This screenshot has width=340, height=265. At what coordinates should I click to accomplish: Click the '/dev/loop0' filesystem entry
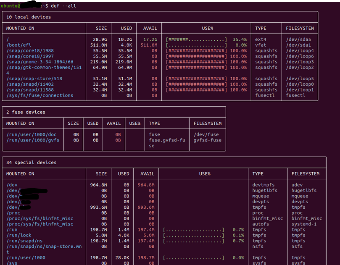click(x=300, y=84)
